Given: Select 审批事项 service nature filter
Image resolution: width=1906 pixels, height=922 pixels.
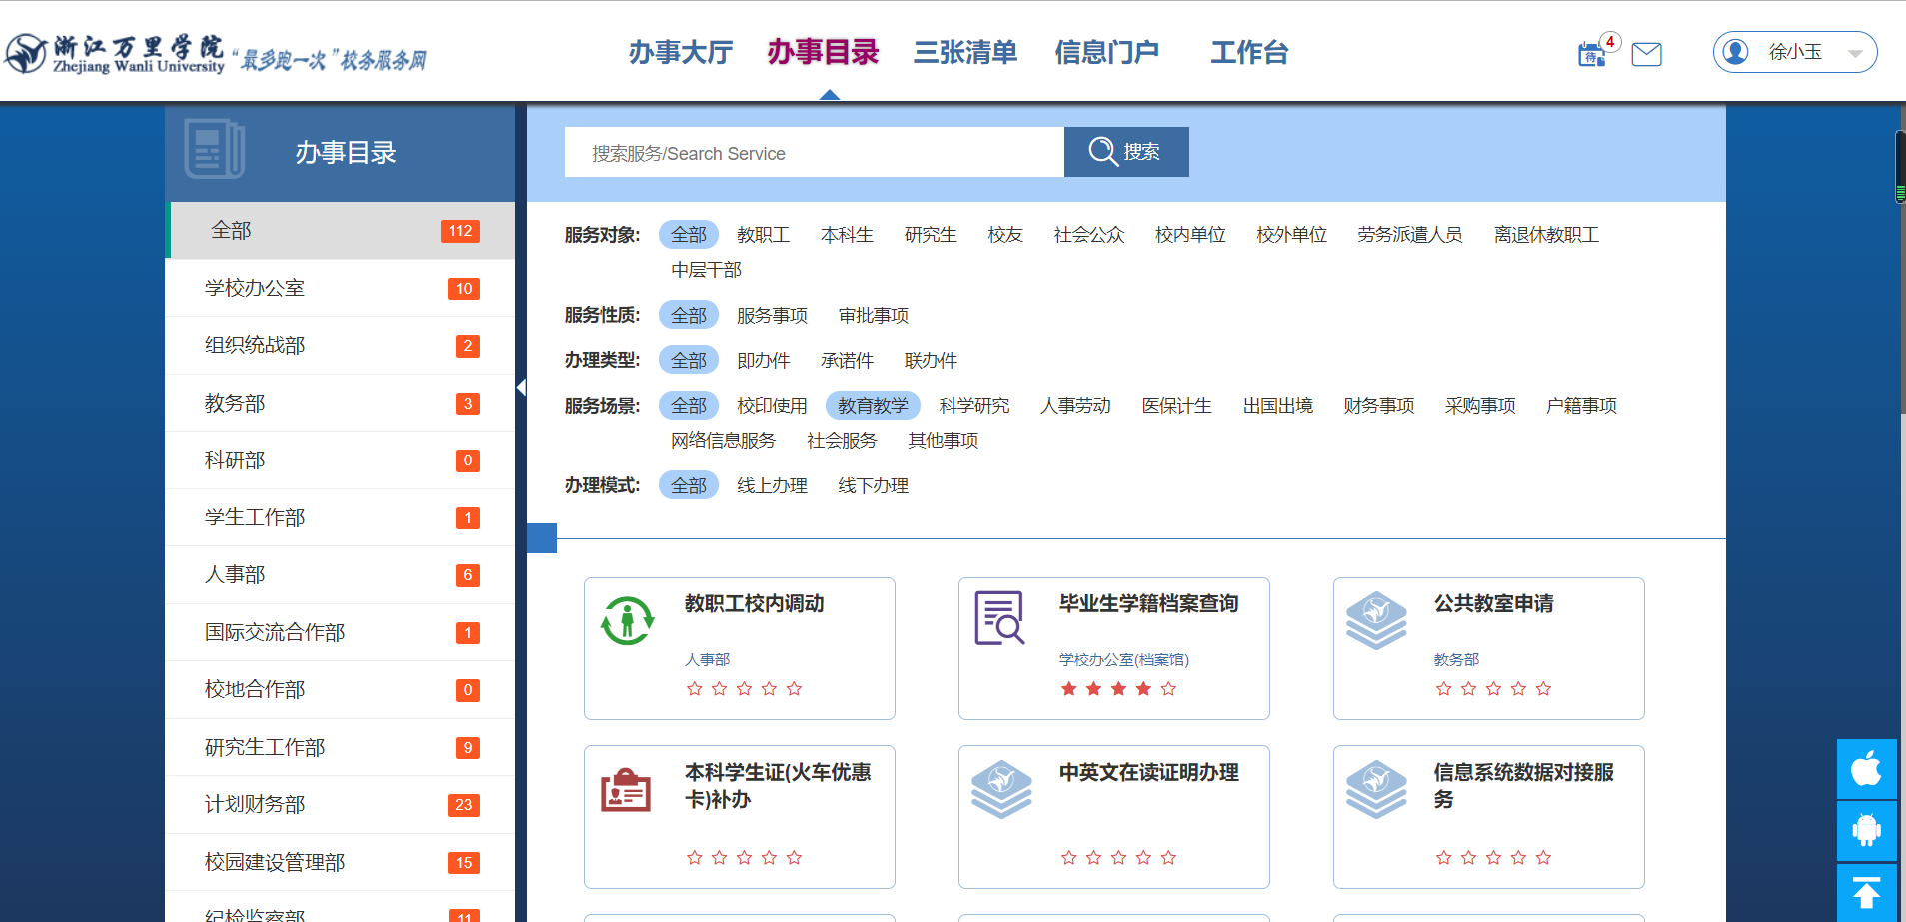Looking at the screenshot, I should tap(873, 316).
